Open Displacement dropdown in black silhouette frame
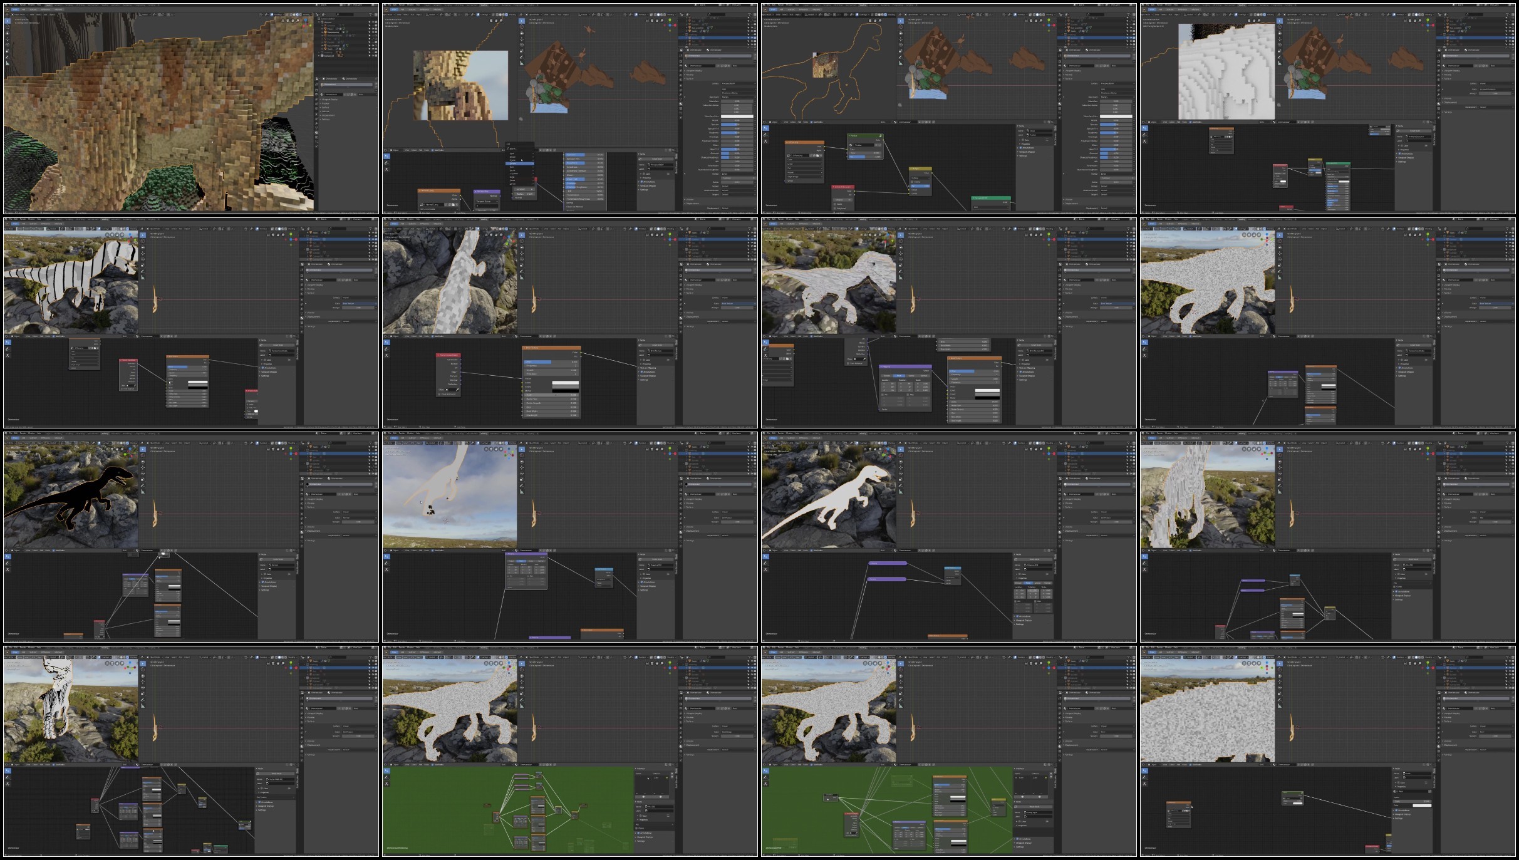The image size is (1519, 860). click(359, 536)
